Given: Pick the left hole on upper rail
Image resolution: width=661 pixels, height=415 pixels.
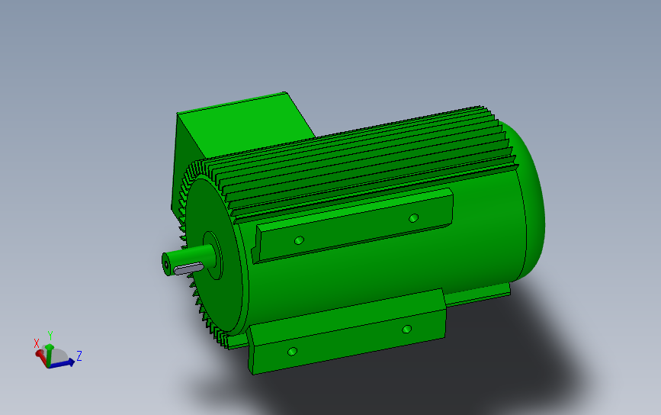Looking at the screenshot, I should pos(299,240).
